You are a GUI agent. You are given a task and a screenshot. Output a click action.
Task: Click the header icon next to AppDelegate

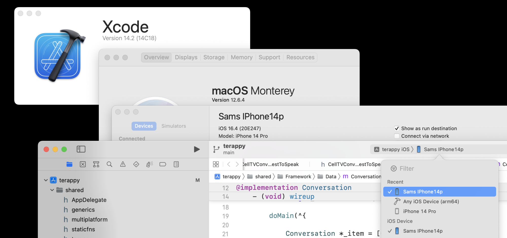click(66, 200)
